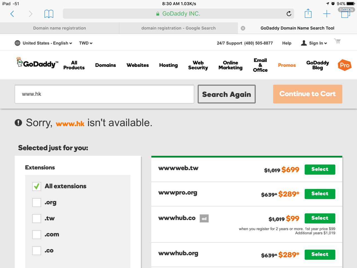Select the wwwpro.org domain

[x=320, y=194]
